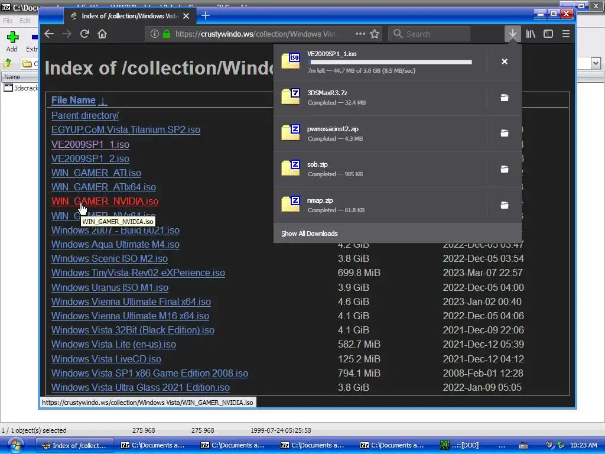Toggle the downloads panel arrow button
Image resolution: width=605 pixels, height=454 pixels.
512,34
